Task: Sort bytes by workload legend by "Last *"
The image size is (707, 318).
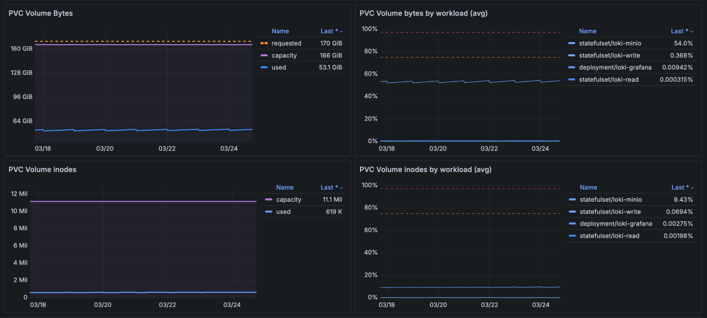Action: (681, 31)
